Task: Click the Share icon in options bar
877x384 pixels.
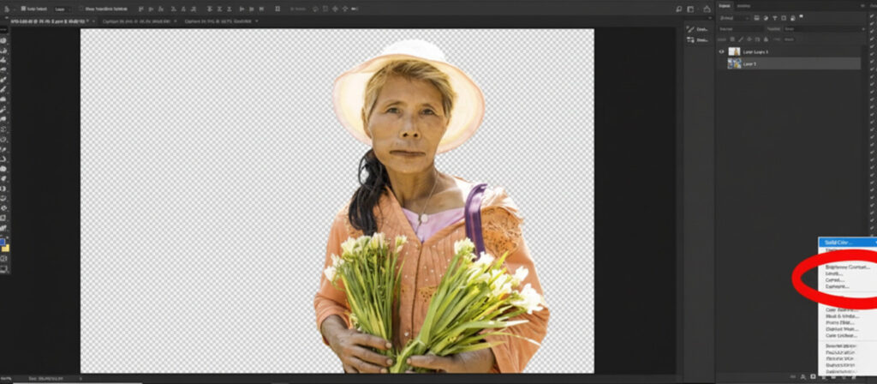Action: pos(707,9)
